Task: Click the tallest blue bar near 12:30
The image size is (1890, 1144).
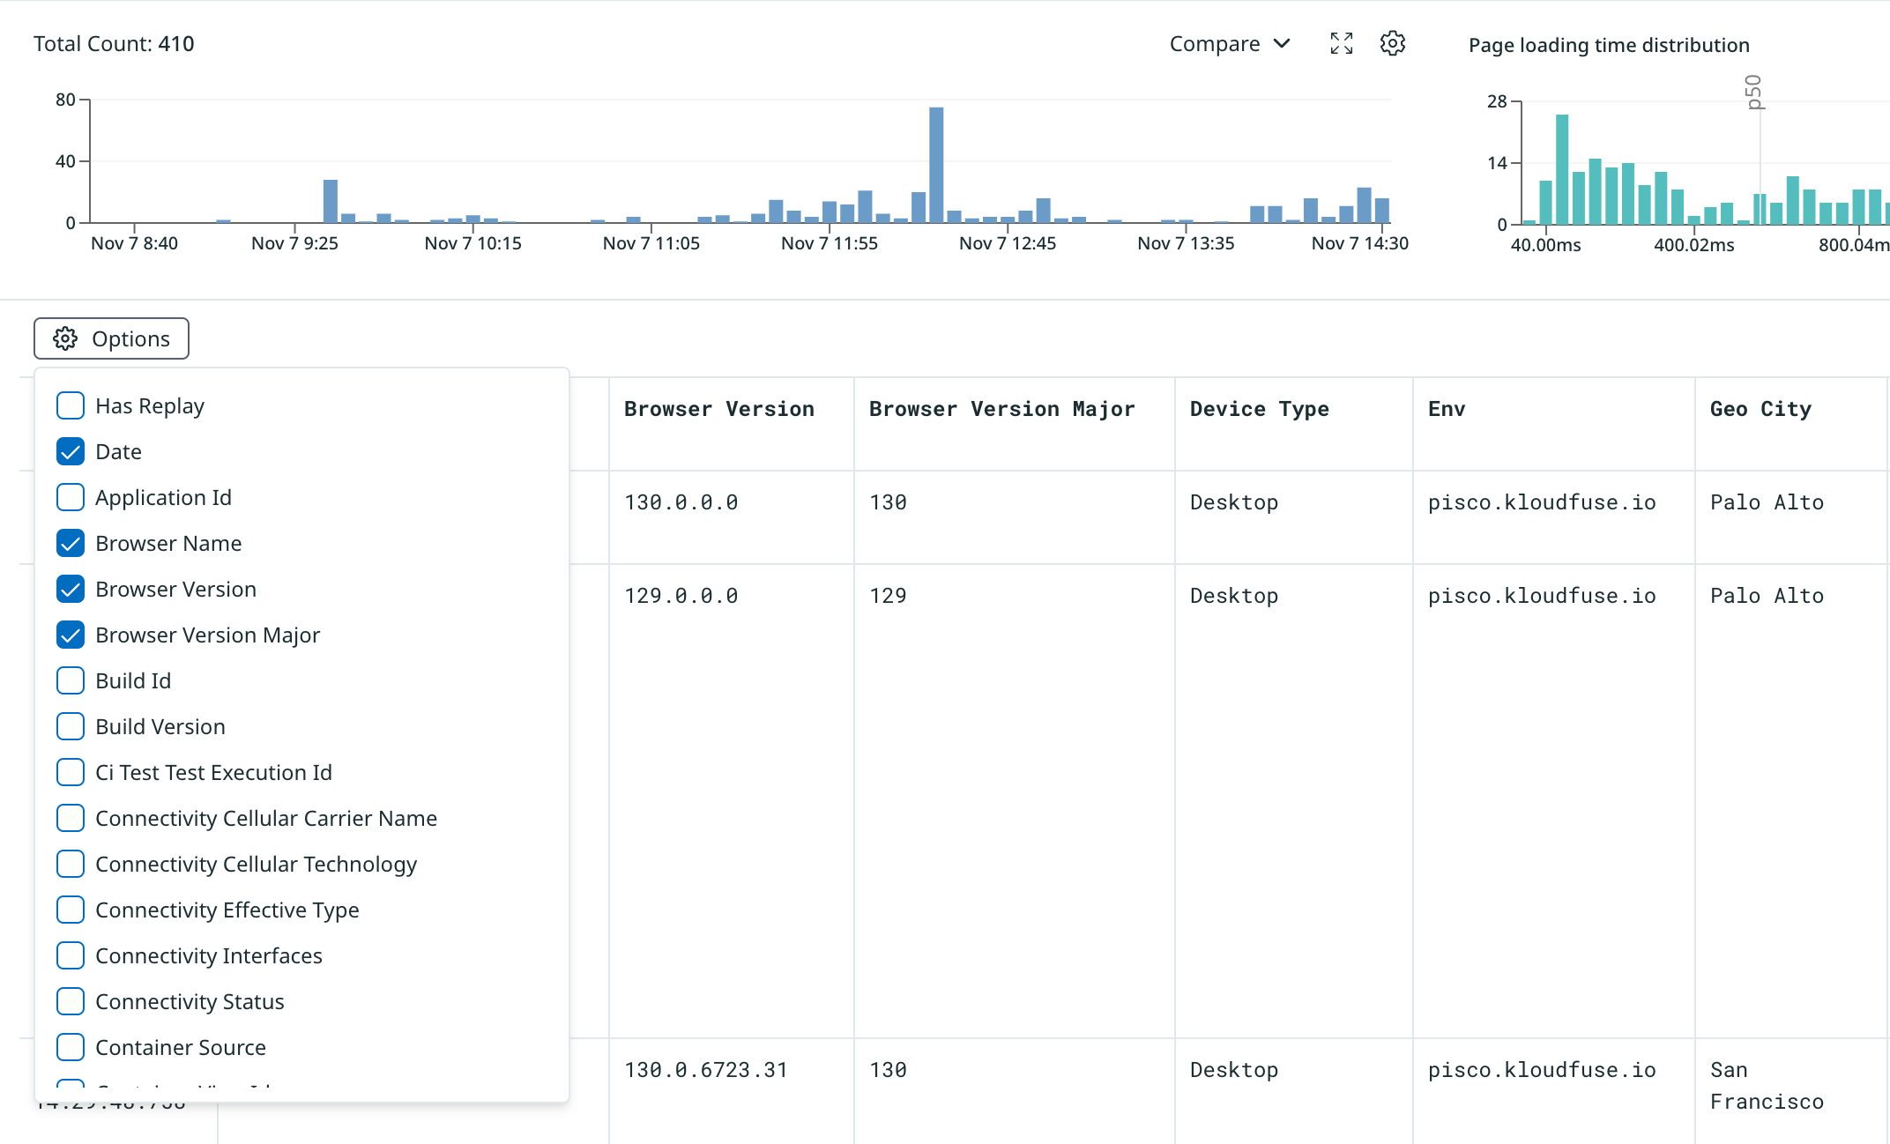Action: click(936, 164)
